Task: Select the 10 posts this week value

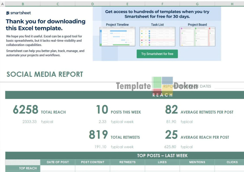Action: pyautogui.click(x=102, y=109)
